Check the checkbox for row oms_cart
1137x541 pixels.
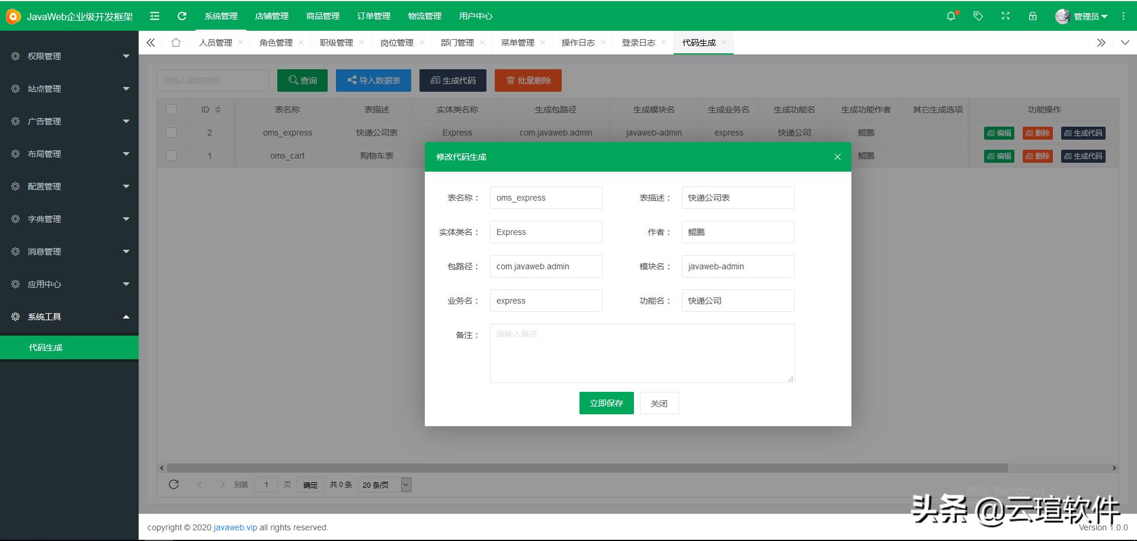(171, 156)
